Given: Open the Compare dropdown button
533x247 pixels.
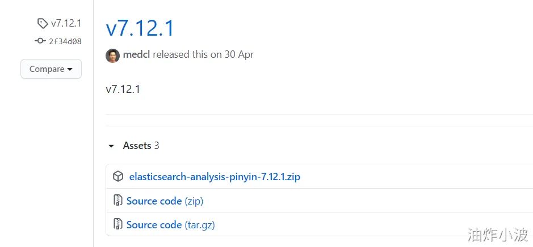Looking at the screenshot, I should (x=51, y=69).
